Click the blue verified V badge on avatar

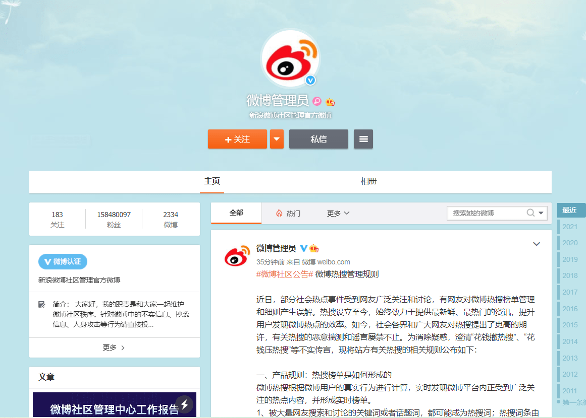pos(310,80)
